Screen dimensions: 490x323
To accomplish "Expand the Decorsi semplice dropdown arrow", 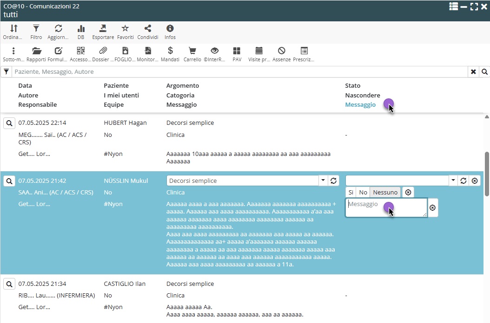I will click(x=323, y=181).
